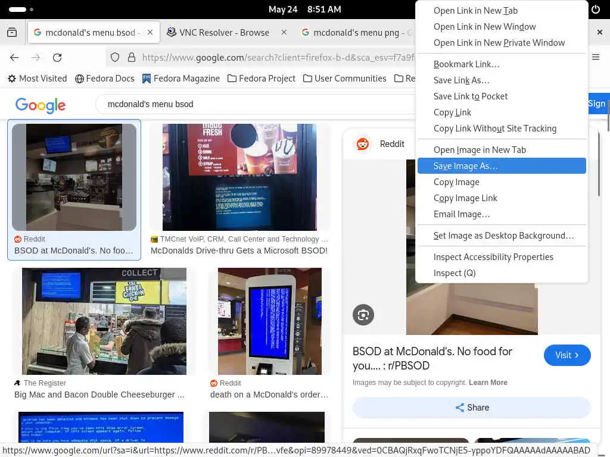Open Fedora Project bookmarks folder
Image resolution: width=610 pixels, height=457 pixels.
click(x=262, y=79)
